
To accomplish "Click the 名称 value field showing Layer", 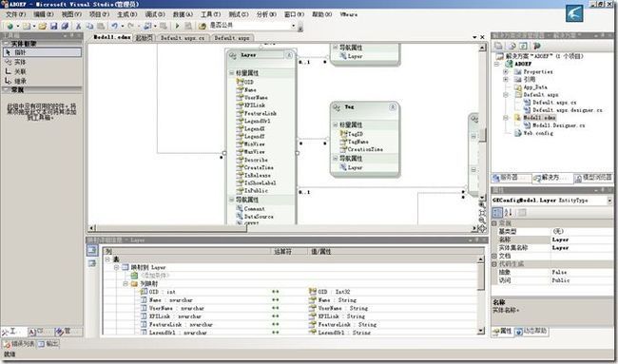I will click(582, 239).
